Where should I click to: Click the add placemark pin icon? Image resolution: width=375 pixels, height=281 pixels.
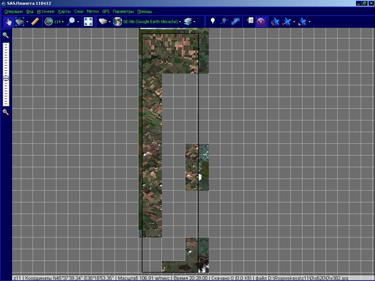[212, 22]
